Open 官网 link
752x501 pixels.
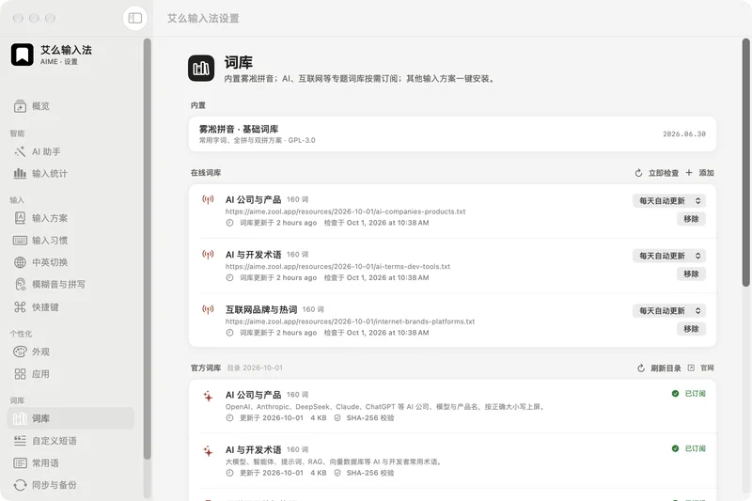(x=707, y=368)
